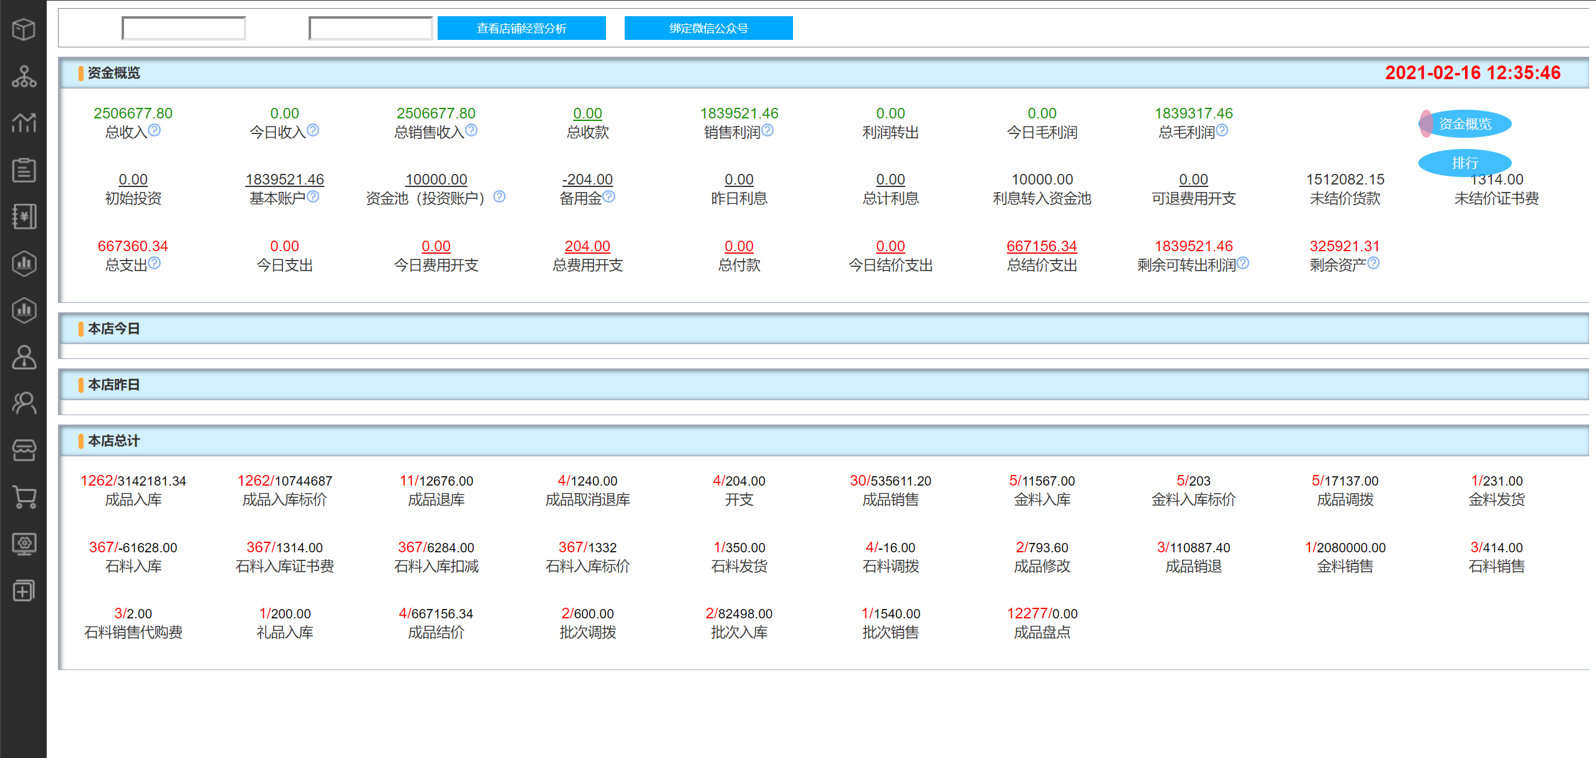Open the 备用金 value -204.00 link

coord(587,180)
